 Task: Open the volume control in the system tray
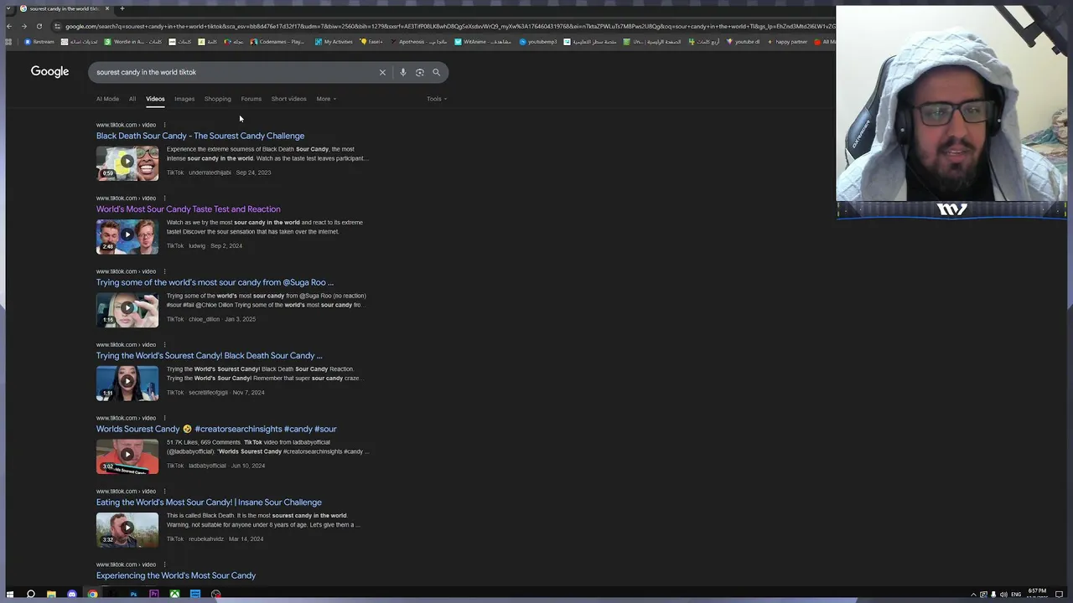(x=1003, y=595)
